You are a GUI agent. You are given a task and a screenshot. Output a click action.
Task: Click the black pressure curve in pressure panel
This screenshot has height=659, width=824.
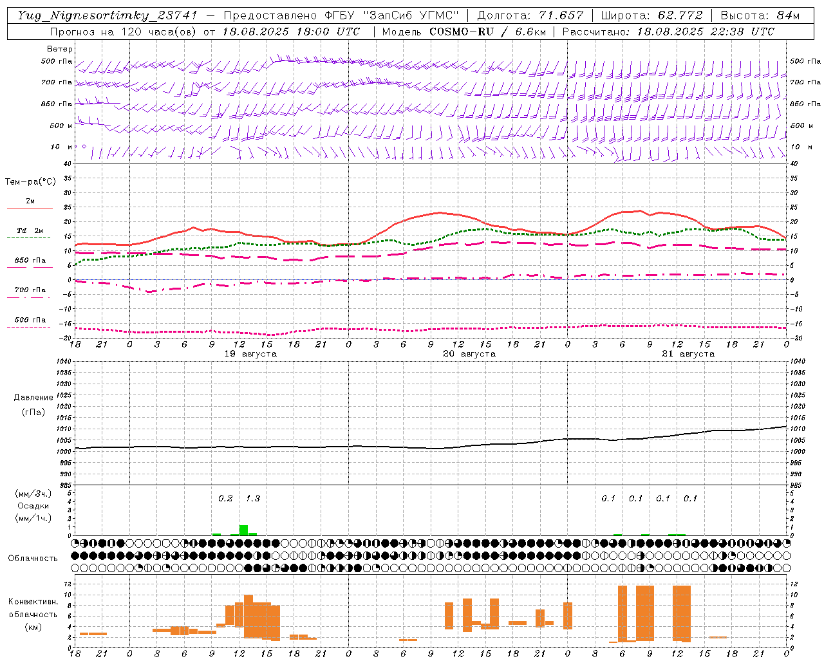point(431,447)
